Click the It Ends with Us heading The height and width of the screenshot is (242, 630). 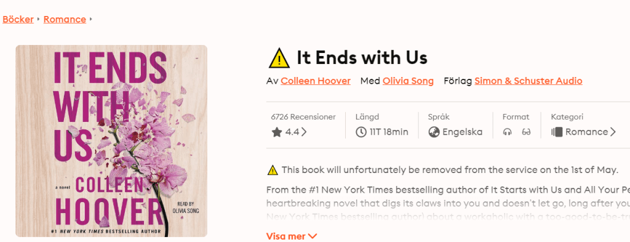coord(362,58)
